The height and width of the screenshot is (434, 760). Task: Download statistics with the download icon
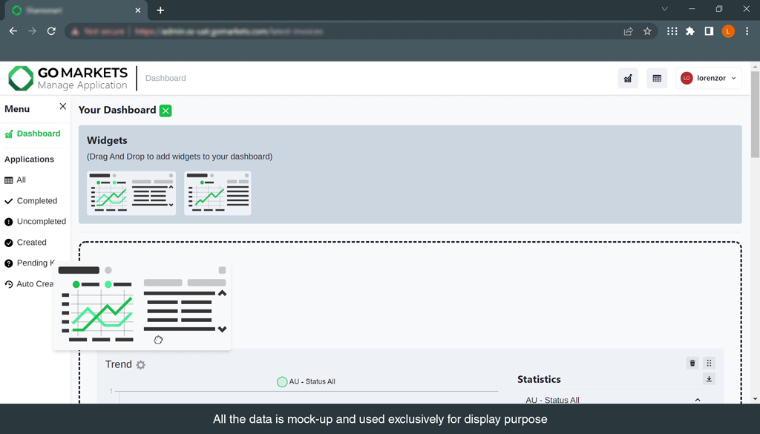click(709, 379)
